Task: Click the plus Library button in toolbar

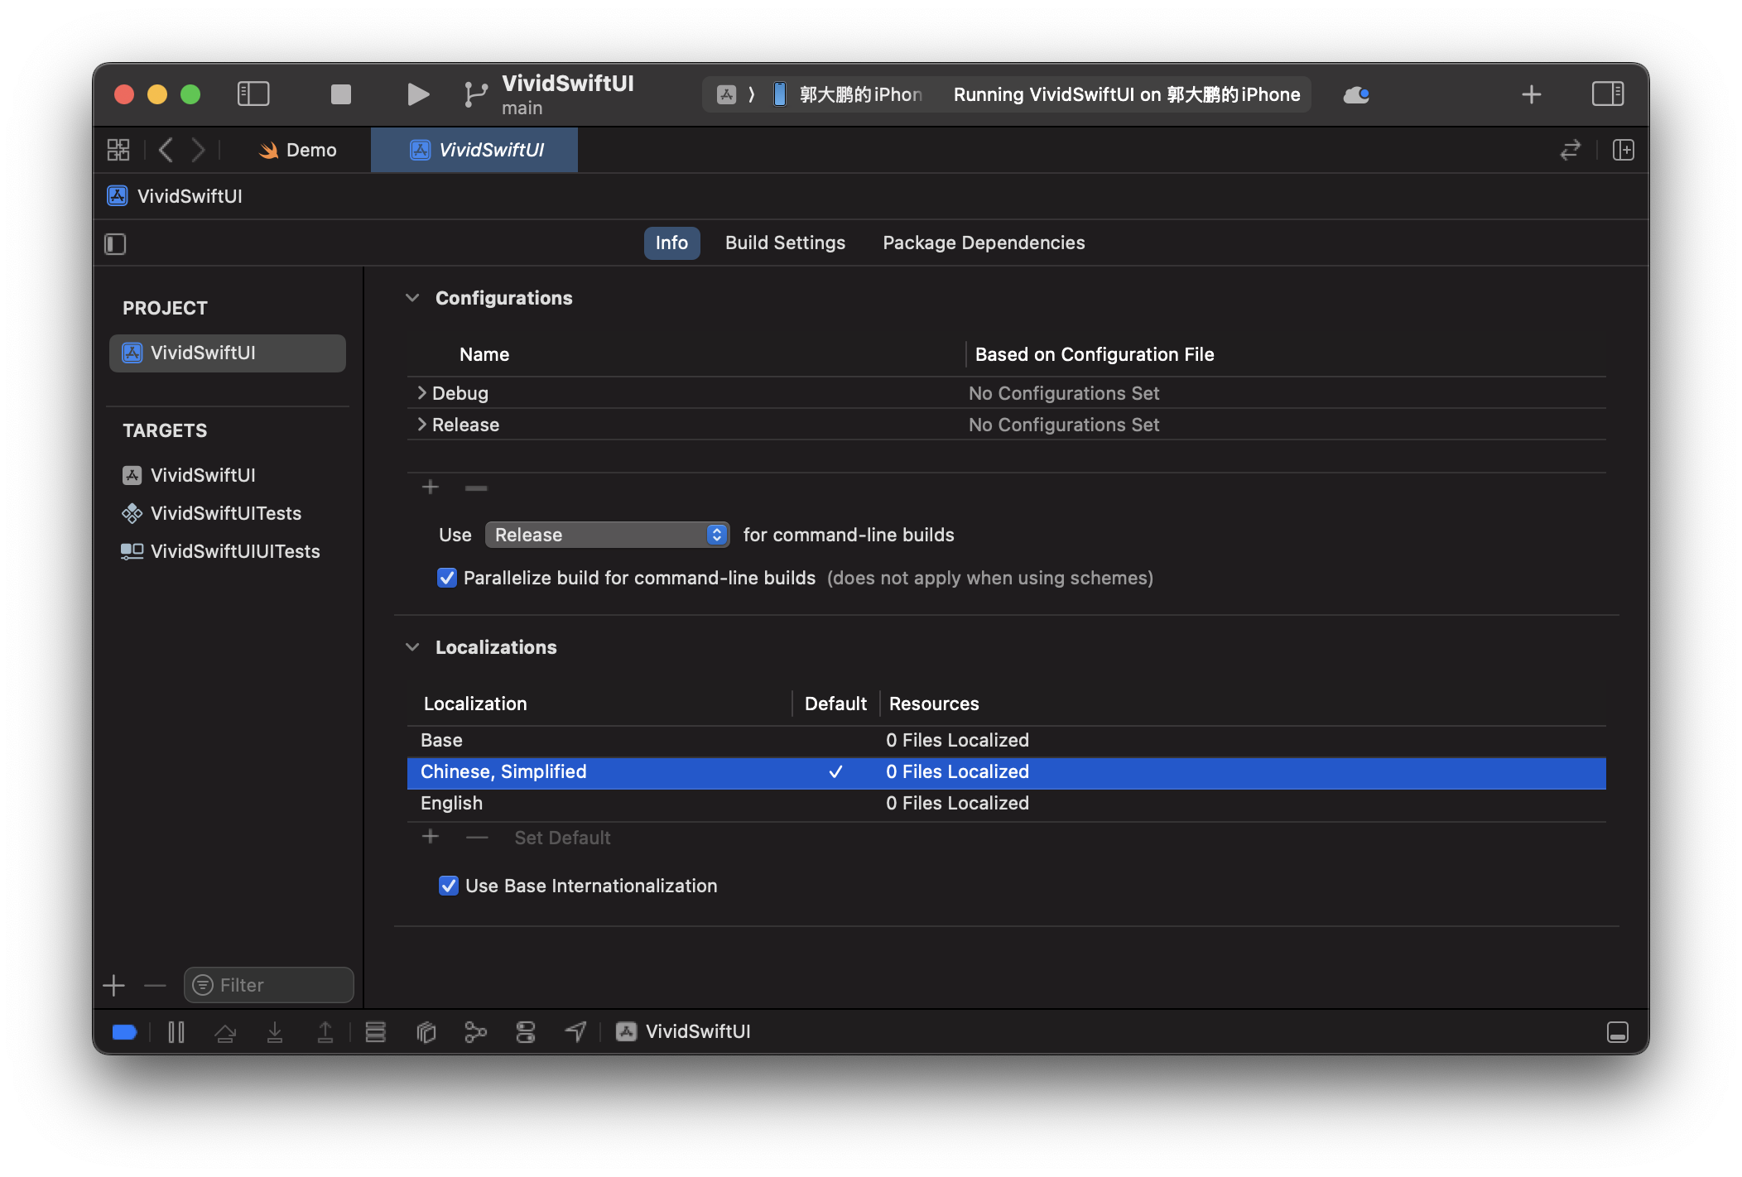Action: pos(1531,94)
